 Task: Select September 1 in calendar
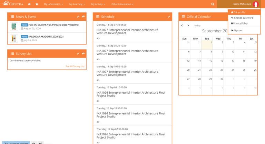pyautogui.click(x=207, y=45)
